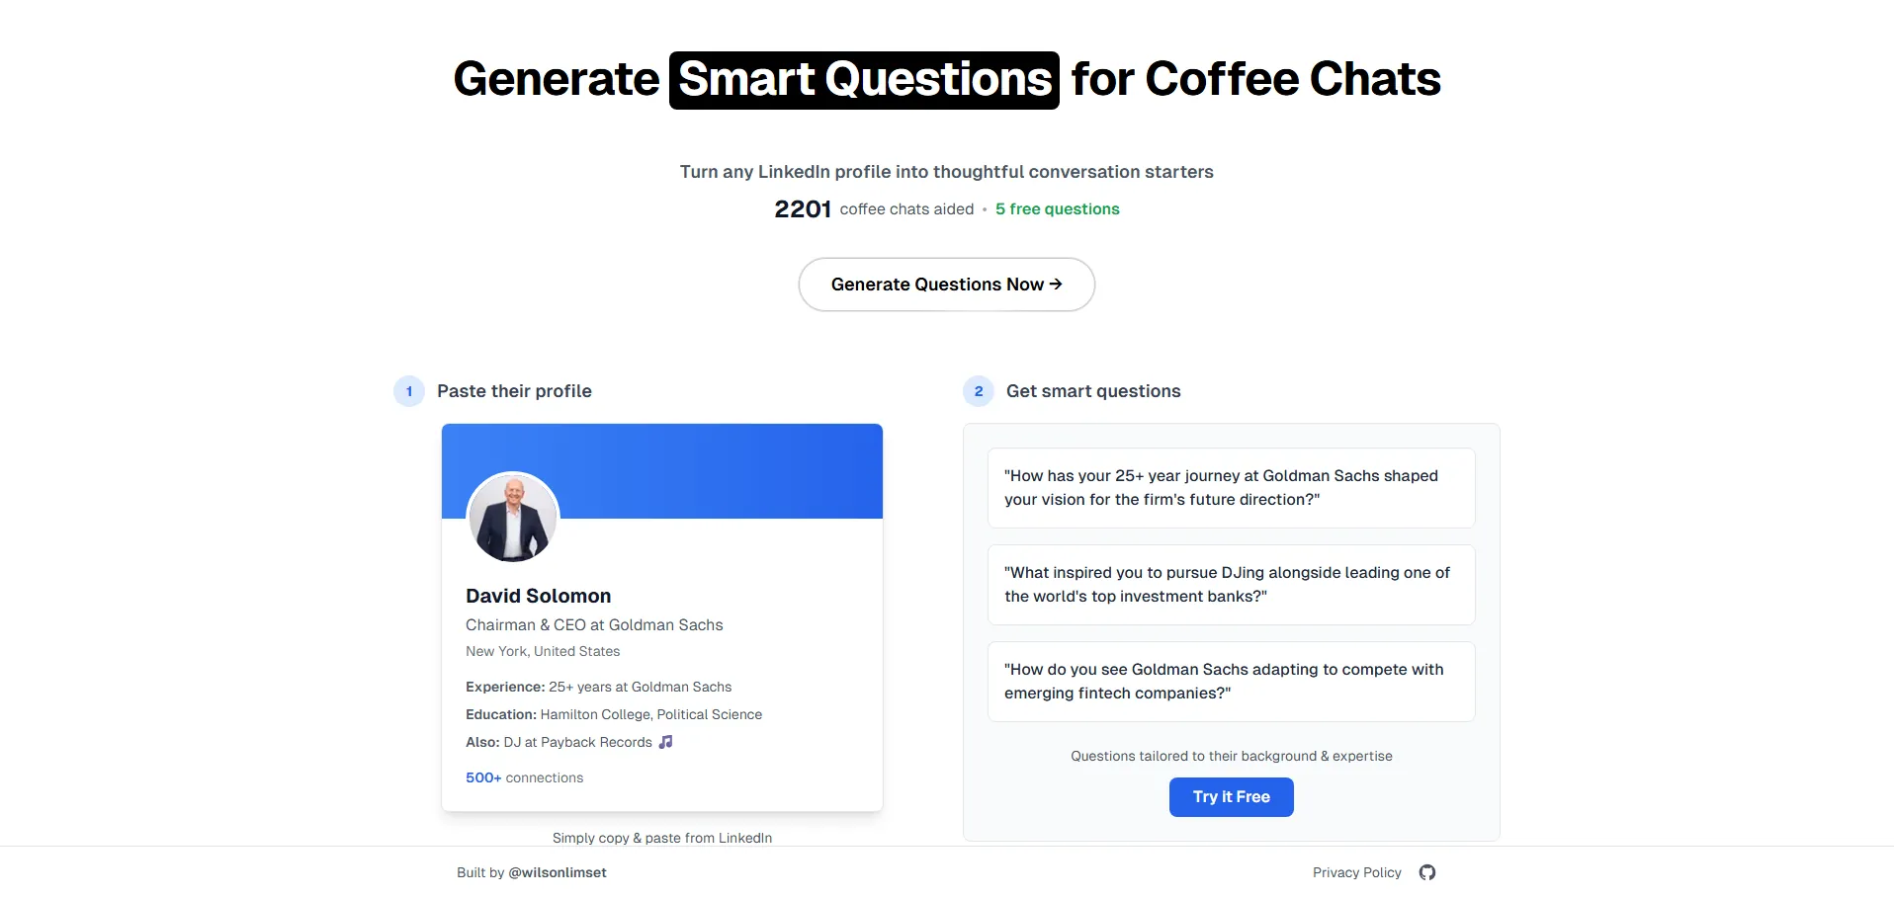Click the 5 free questions text
This screenshot has width=1894, height=898.
1057,209
